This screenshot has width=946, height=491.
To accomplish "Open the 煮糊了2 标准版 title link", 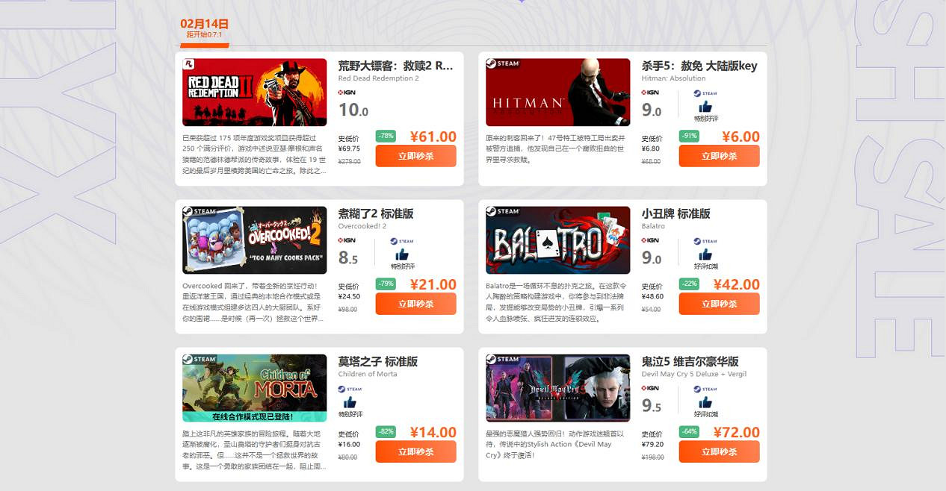I will tap(376, 213).
